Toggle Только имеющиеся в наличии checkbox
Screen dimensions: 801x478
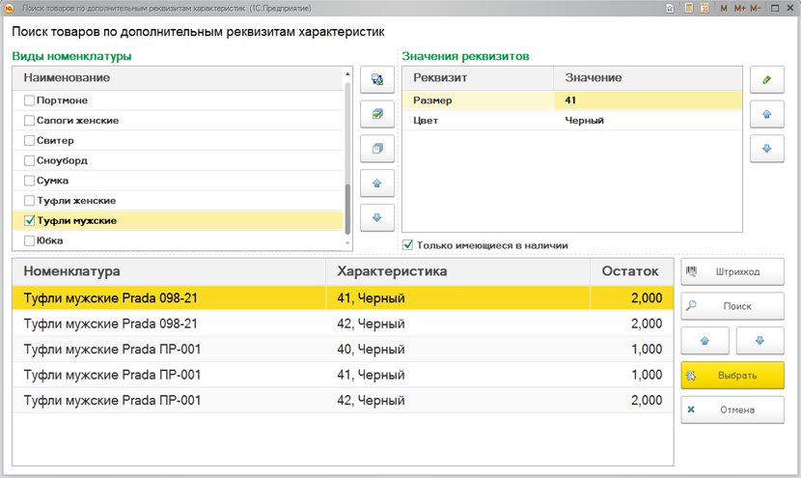click(408, 245)
